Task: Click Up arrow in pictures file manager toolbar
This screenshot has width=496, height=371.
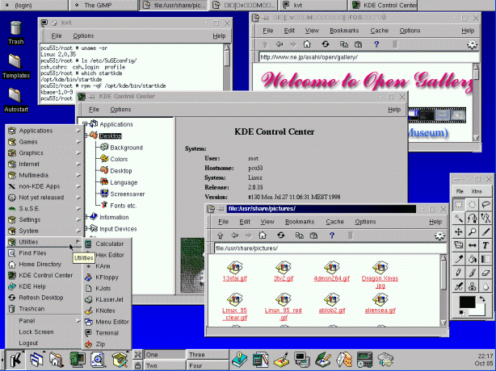Action: (221, 236)
